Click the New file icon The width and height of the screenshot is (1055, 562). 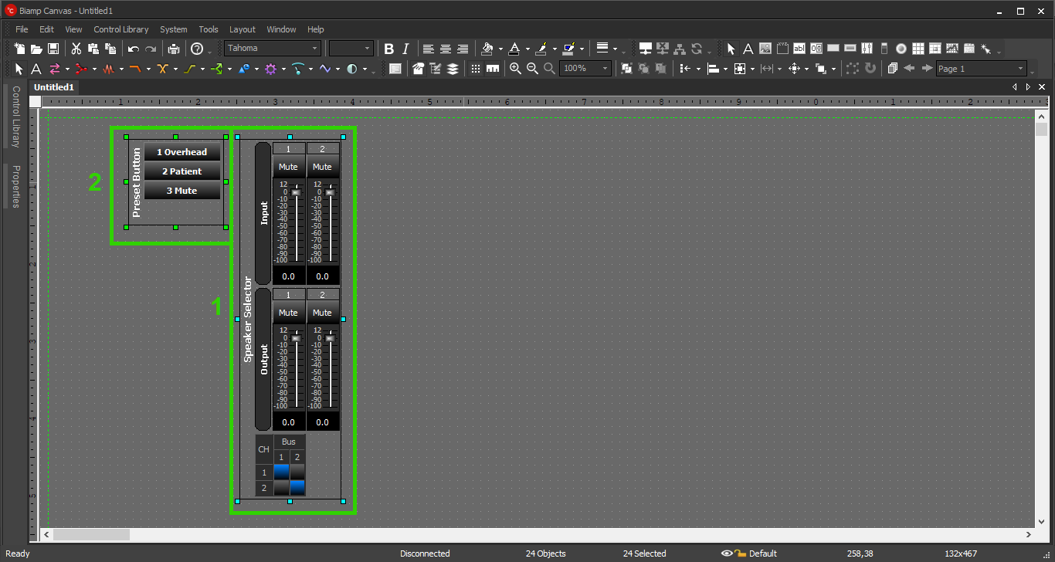point(19,49)
